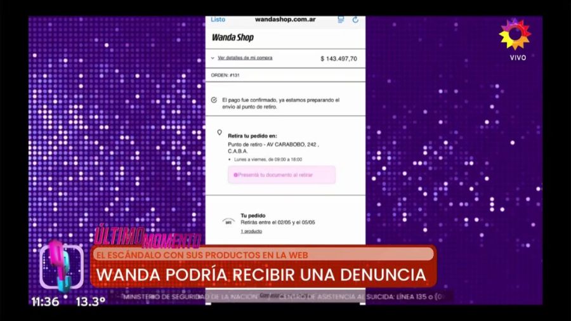This screenshot has height=321, width=571.
Task: Select the 'Tu pedido' heading
Action: point(253,216)
